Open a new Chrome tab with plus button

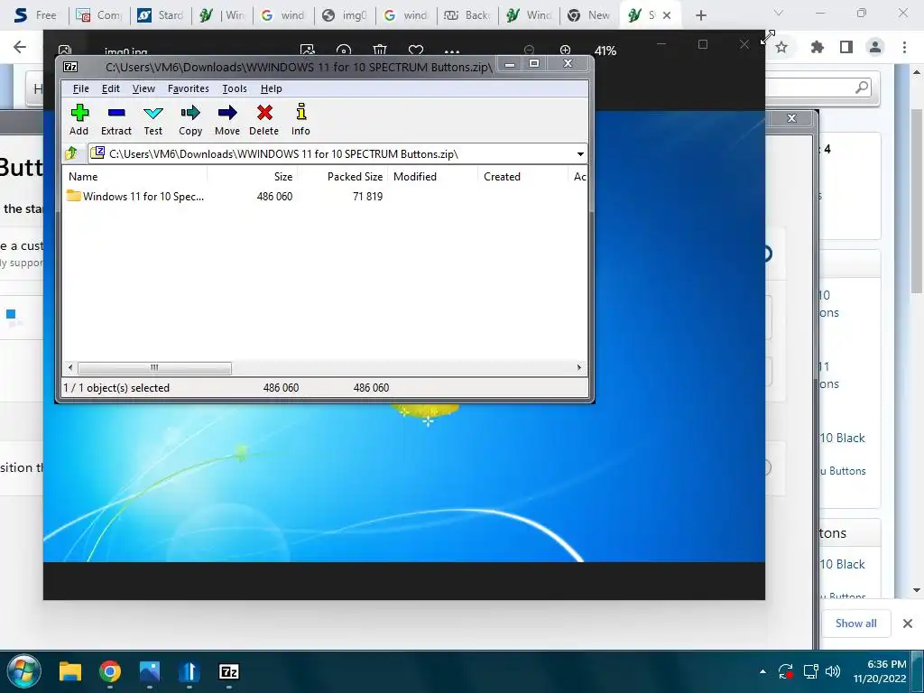(700, 15)
